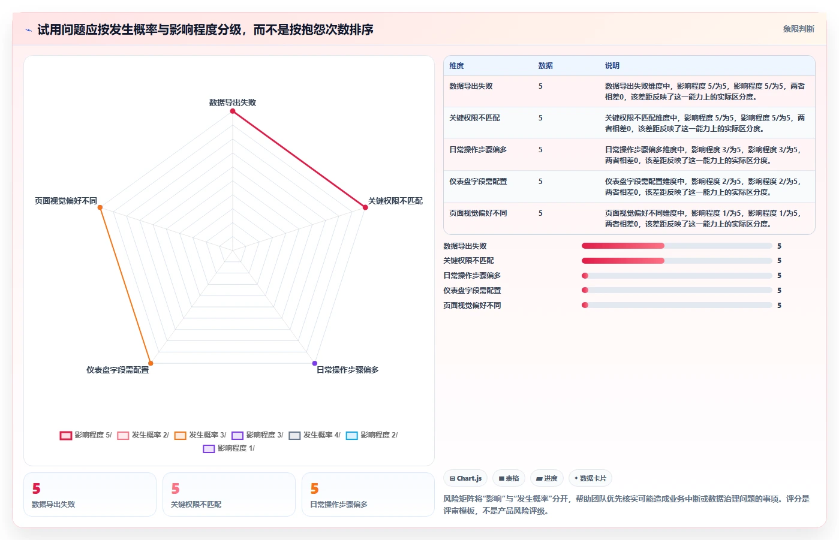This screenshot has width=839, height=540.
Task: Select 仪表盘字段需配置 in the table's 维度 column
Action: pyautogui.click(x=478, y=182)
